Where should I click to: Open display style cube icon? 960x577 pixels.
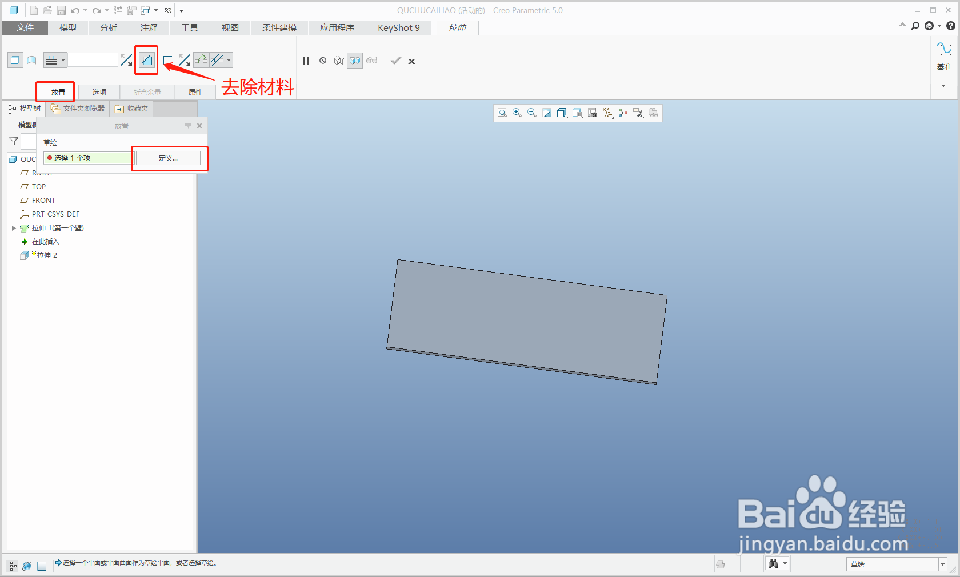[562, 113]
